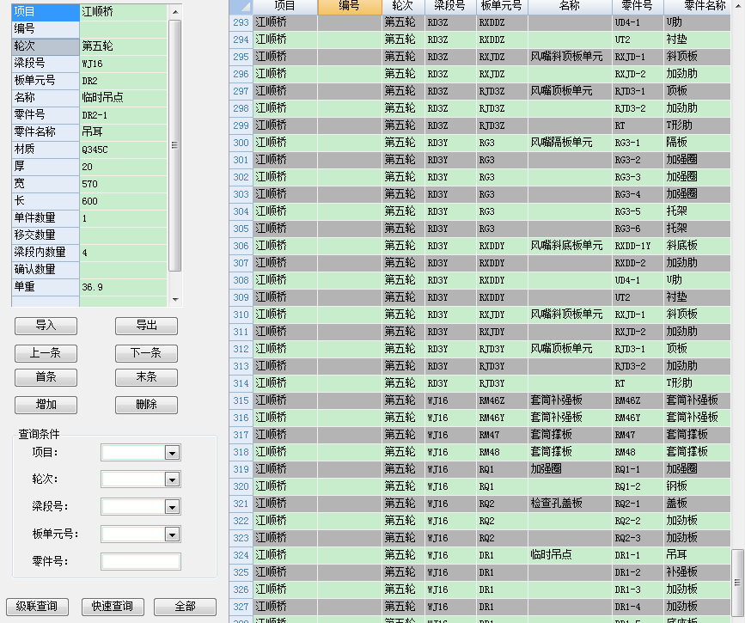Click part number RG3-5 in row 304
This screenshot has height=623, width=745.
(x=638, y=211)
